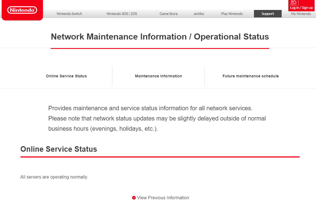This screenshot has height=202, width=316.
Task: Open the Log in / Sign up panel
Action: click(301, 7)
